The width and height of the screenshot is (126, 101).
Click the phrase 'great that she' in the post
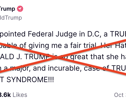(94, 57)
